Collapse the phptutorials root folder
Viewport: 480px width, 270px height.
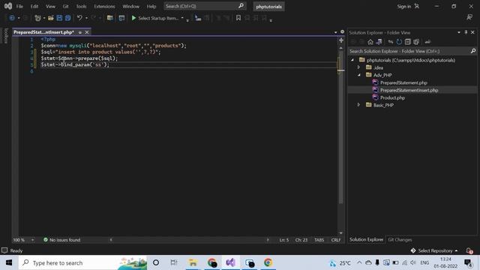[x=352, y=60]
